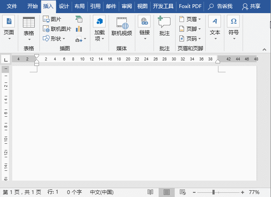Click the 图片 (Picture) button

tap(52, 19)
